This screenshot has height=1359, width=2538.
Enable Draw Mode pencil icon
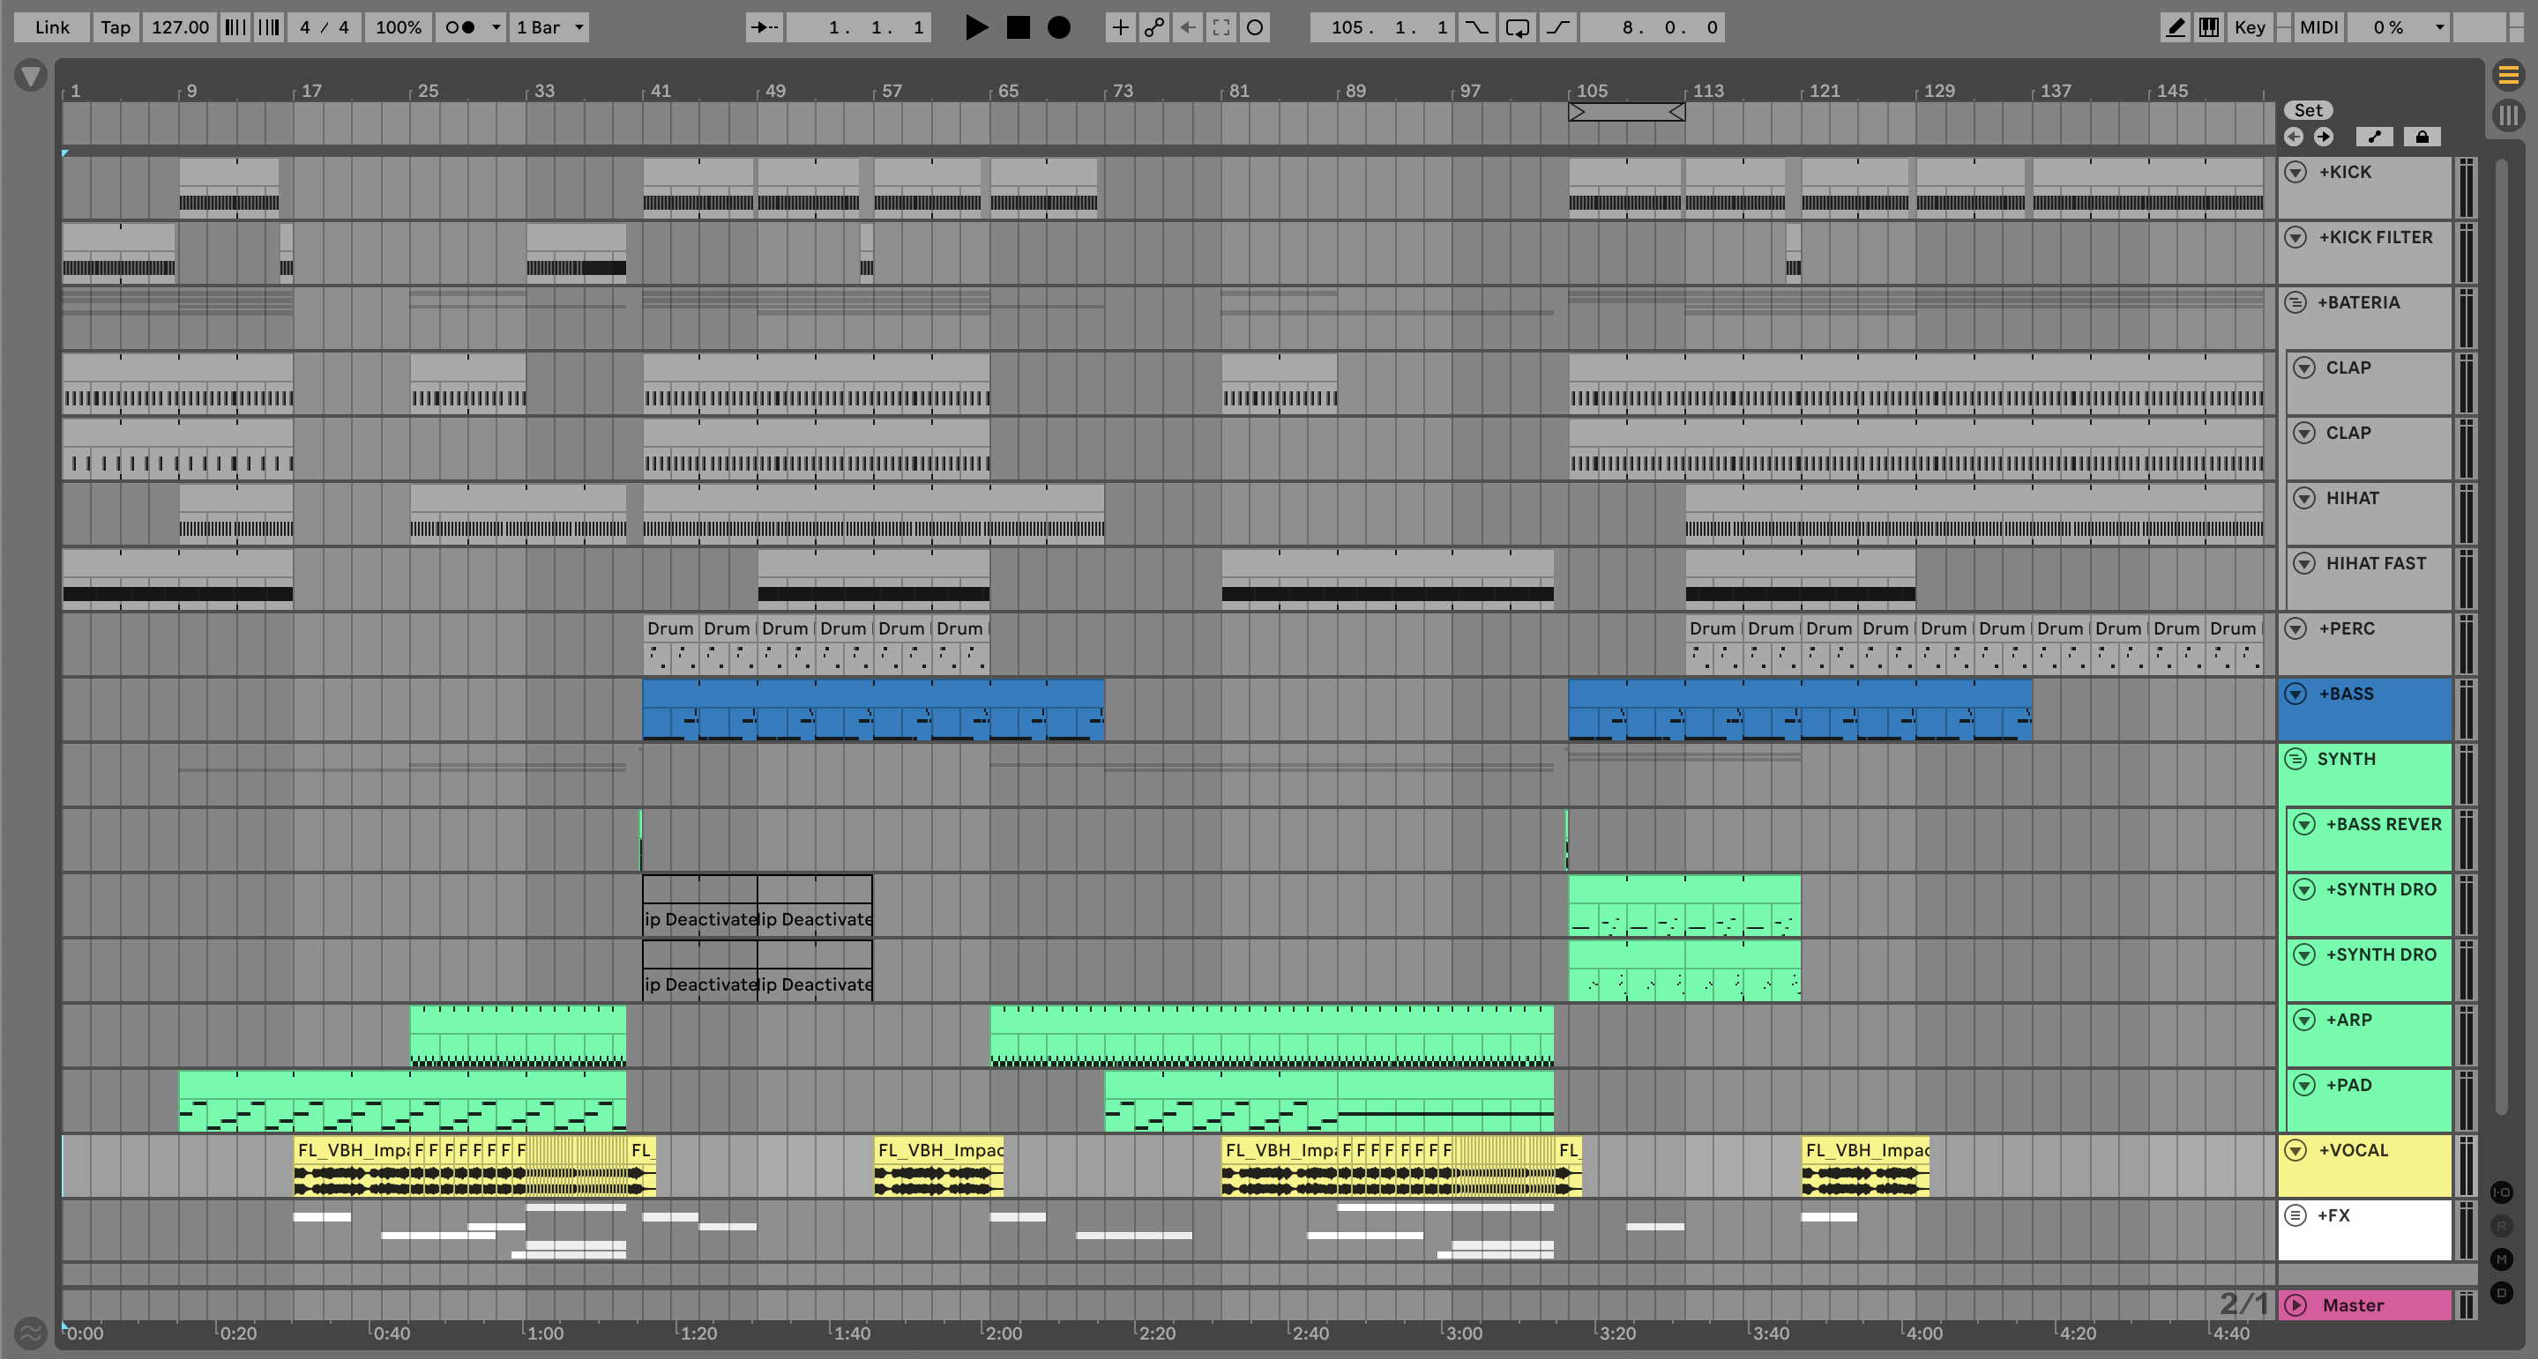[2175, 27]
